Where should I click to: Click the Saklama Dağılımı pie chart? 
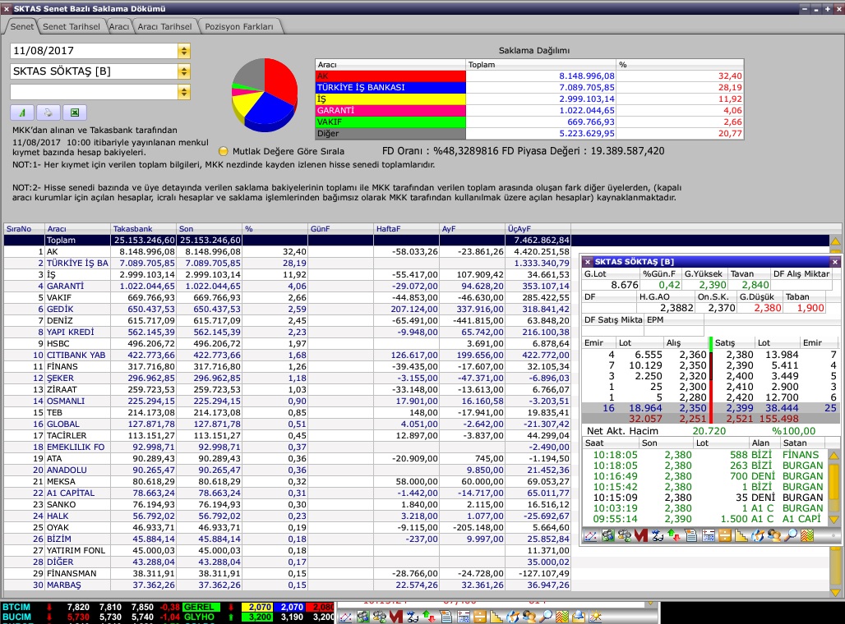(265, 94)
